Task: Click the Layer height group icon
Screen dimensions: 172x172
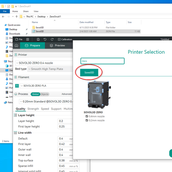Action: pyautogui.click(x=15, y=115)
